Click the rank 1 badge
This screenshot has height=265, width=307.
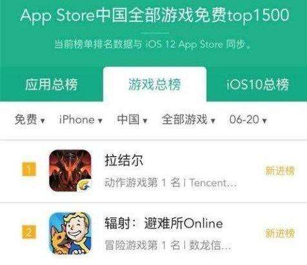29,170
